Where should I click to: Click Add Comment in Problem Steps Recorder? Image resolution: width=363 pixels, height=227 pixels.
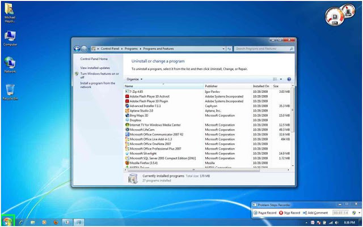click(315, 213)
